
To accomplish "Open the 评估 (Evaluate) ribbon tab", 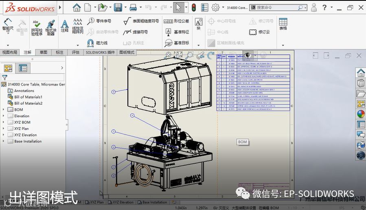I will coord(75,52).
